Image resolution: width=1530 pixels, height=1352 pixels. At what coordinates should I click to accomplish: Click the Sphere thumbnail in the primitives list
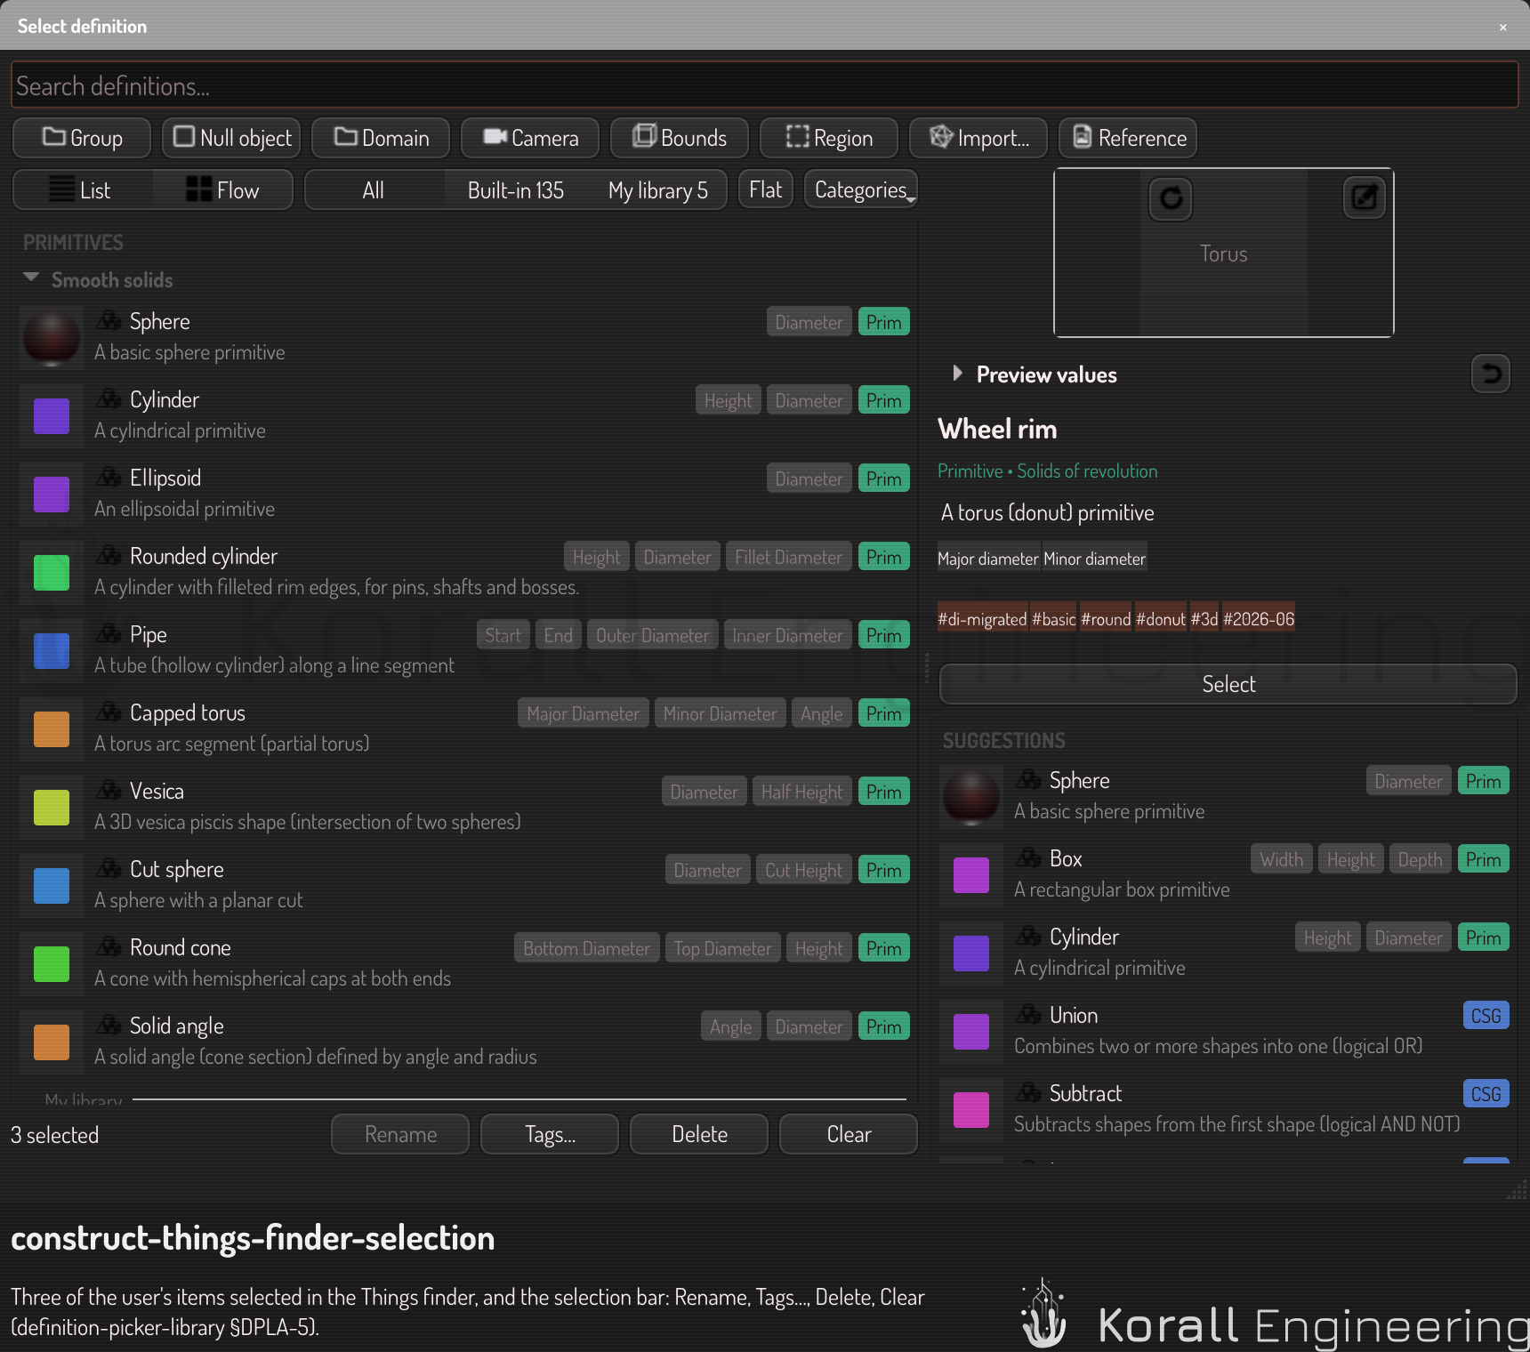point(52,338)
